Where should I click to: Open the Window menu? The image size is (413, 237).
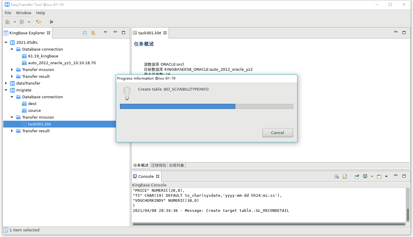tap(24, 13)
